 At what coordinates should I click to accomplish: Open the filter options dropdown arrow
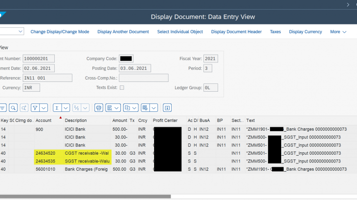pyautogui.click(x=44, y=108)
